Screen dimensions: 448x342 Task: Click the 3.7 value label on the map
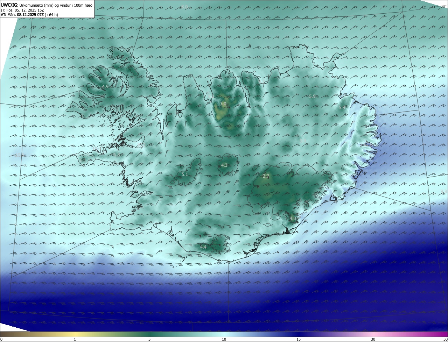point(266,176)
